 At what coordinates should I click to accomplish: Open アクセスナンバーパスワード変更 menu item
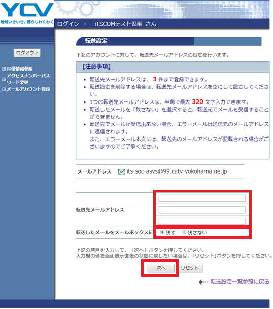click(28, 79)
